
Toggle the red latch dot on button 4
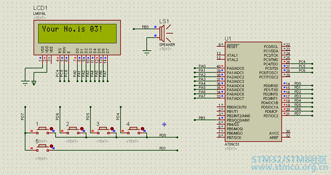(142, 129)
